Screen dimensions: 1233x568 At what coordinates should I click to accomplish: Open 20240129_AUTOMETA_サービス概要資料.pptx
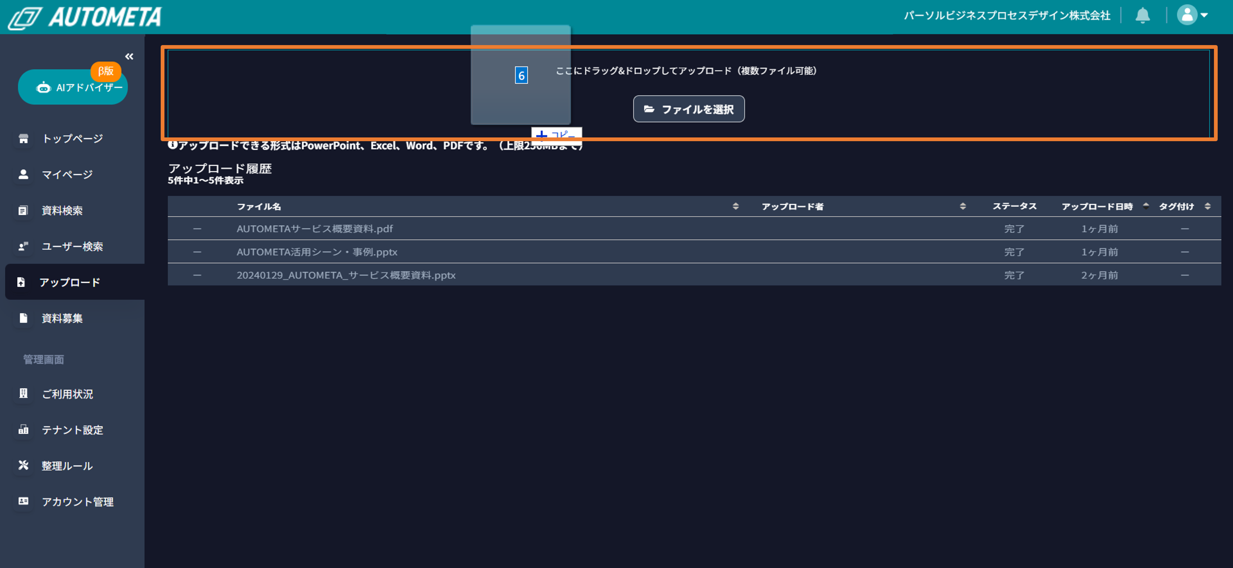346,275
